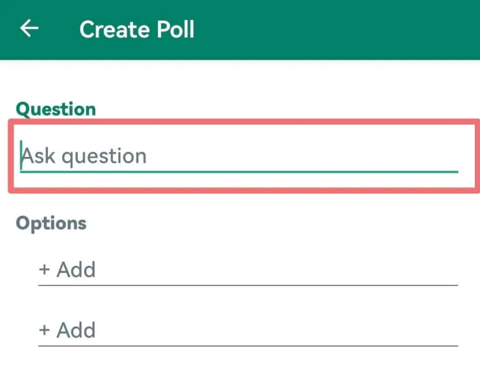480x372 pixels.
Task: Click the plus sign in second option
Action: coord(44,330)
